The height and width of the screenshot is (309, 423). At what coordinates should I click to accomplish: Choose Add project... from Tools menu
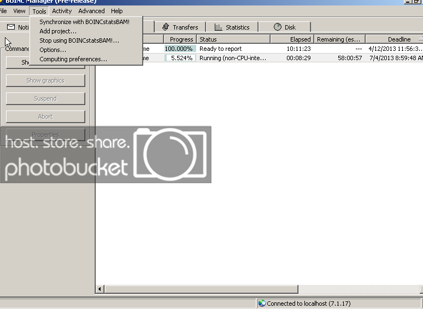[58, 31]
